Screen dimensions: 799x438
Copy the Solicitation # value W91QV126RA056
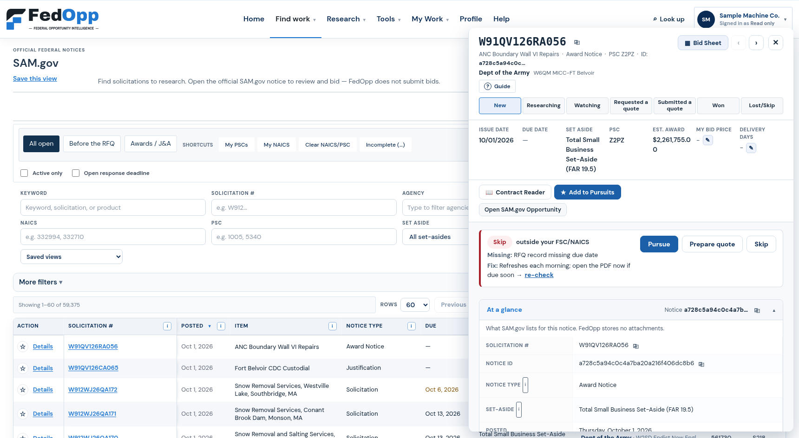point(636,346)
